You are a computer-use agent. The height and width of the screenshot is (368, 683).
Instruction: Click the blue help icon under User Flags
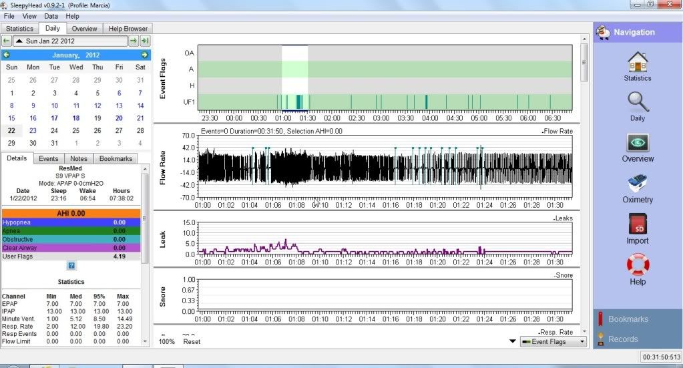[x=71, y=265]
